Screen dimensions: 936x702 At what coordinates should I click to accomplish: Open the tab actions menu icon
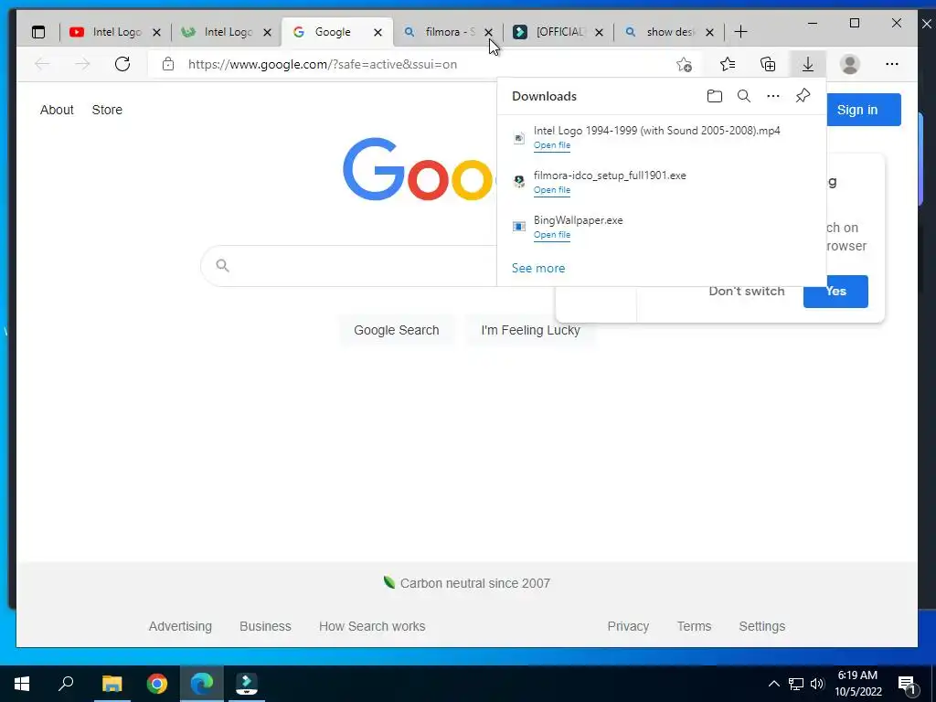(x=38, y=32)
